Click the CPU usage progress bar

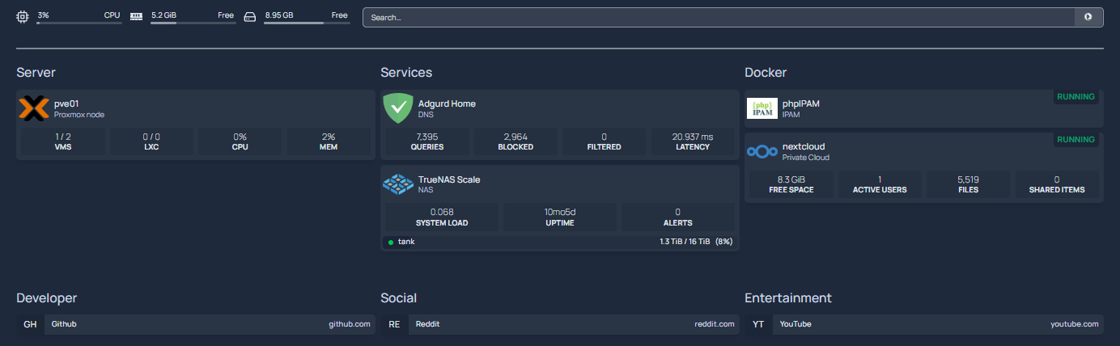[79, 23]
